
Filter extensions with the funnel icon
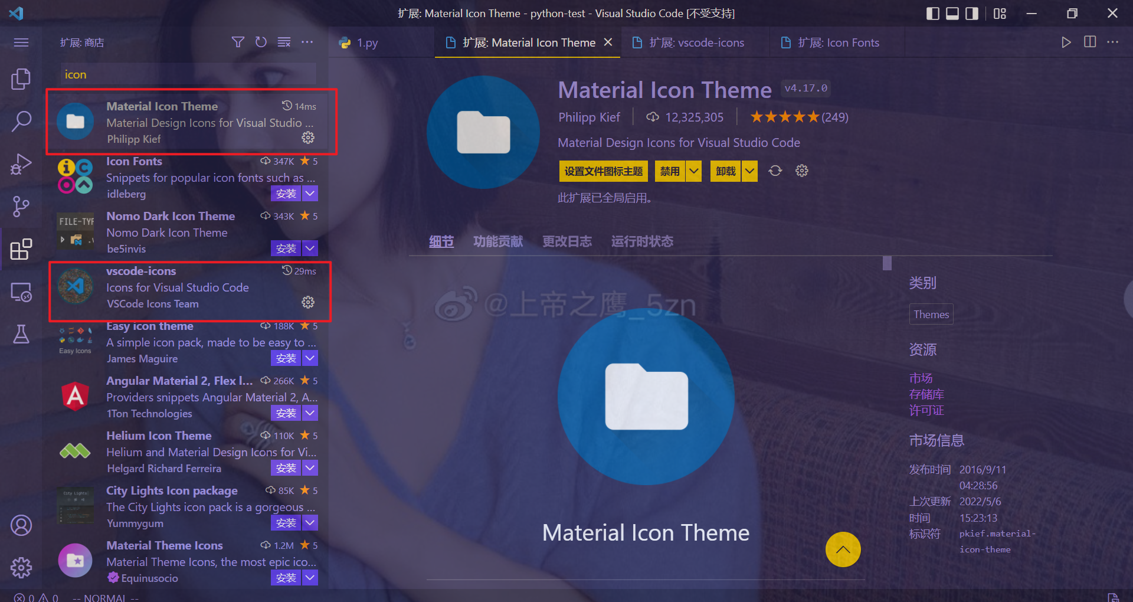point(238,42)
